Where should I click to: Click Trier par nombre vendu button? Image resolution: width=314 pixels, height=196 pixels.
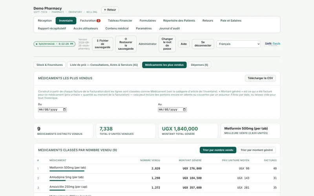218,150
